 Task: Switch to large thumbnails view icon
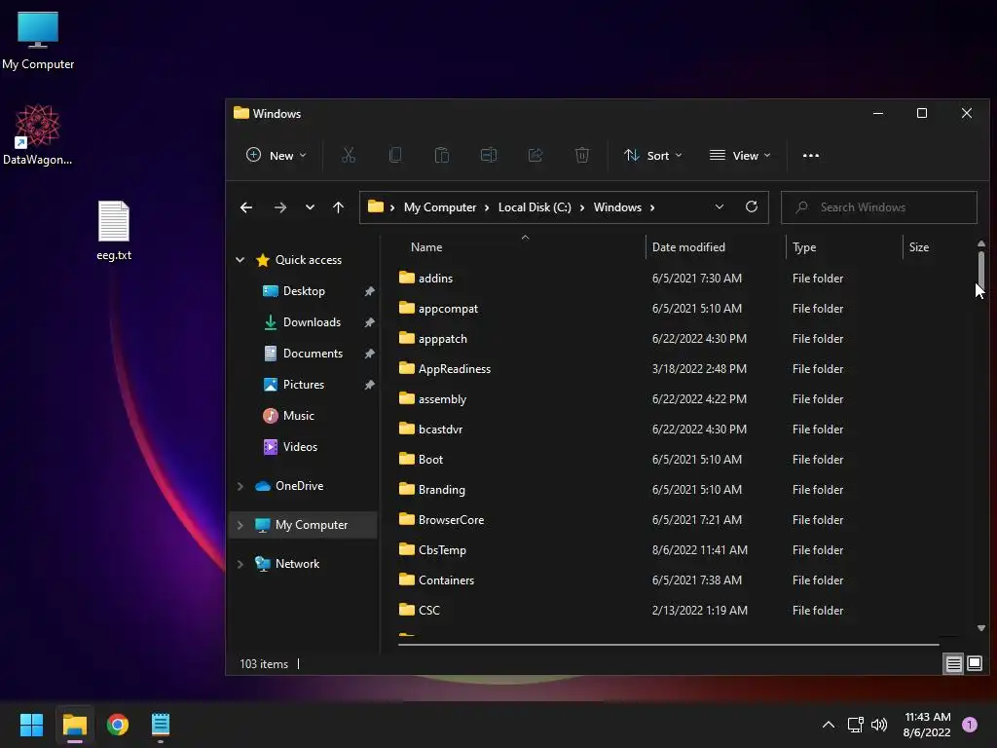(x=974, y=664)
